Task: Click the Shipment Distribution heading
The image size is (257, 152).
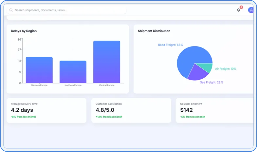Action: [154, 31]
